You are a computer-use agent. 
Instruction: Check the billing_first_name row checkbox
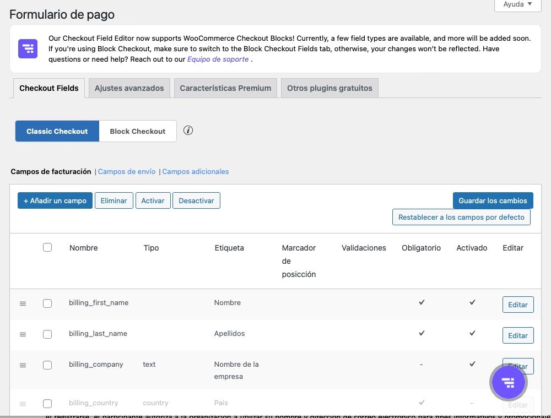[x=47, y=303]
